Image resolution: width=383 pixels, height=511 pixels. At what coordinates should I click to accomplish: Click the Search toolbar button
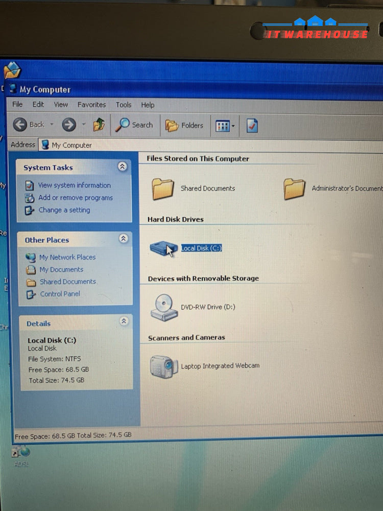(134, 125)
